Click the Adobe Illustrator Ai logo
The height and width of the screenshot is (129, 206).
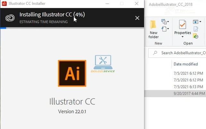point(72,73)
